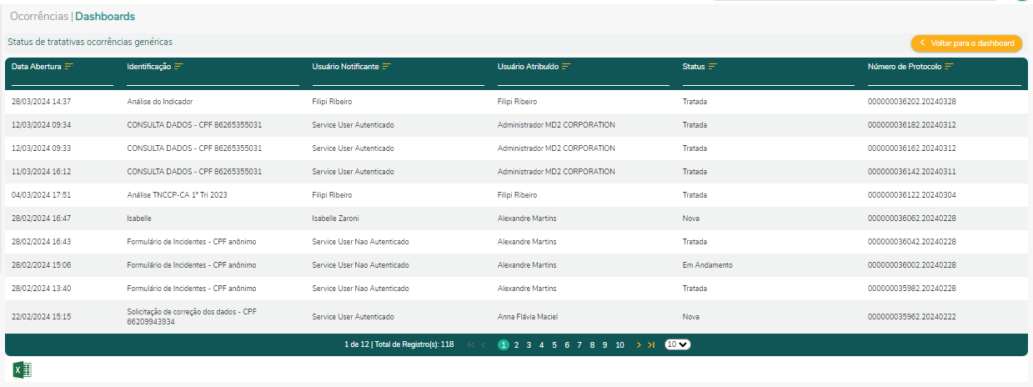Jump to the last page arrow
The width and height of the screenshot is (1033, 387).
(x=651, y=344)
